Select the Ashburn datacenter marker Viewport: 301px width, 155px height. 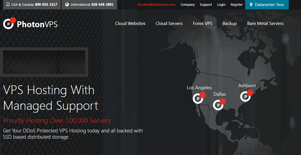tap(246, 96)
